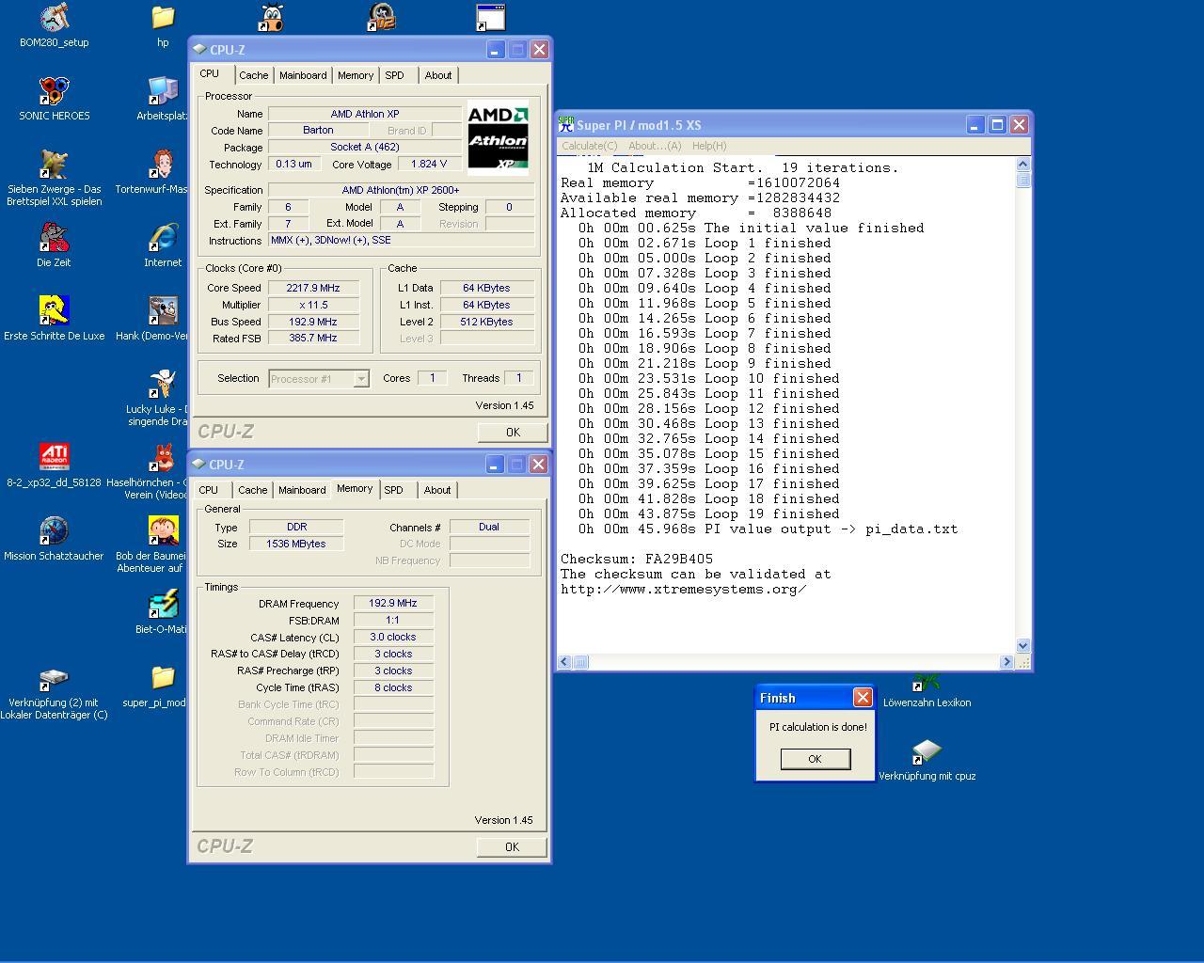Open the BOM280_setup desktop icon
This screenshot has width=1204, height=963.
pos(54,25)
